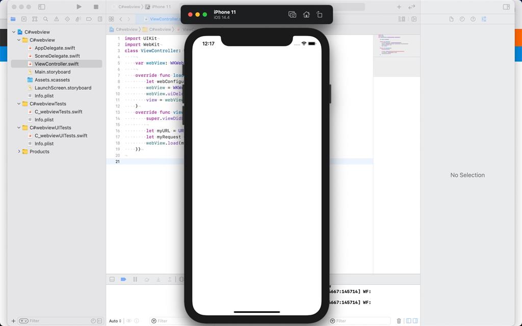Select the ViewController.swift editor tab
Viewport: 522px width, 326px height.
(161, 18)
